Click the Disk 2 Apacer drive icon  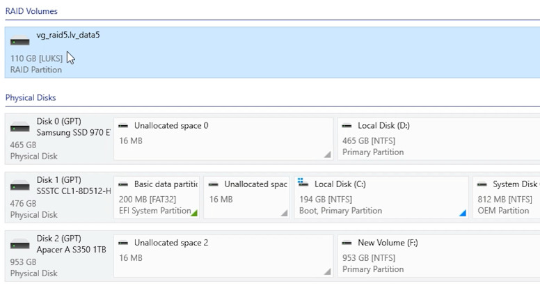(x=19, y=244)
